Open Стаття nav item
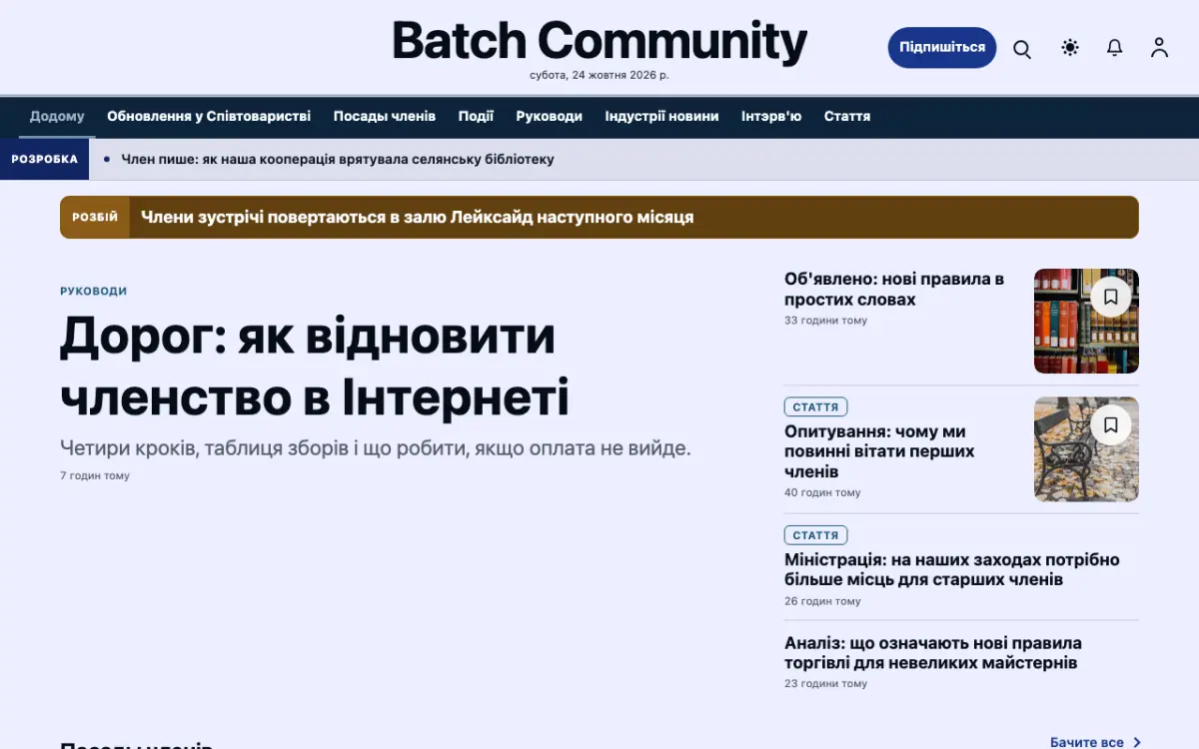The width and height of the screenshot is (1199, 749). [x=847, y=116]
